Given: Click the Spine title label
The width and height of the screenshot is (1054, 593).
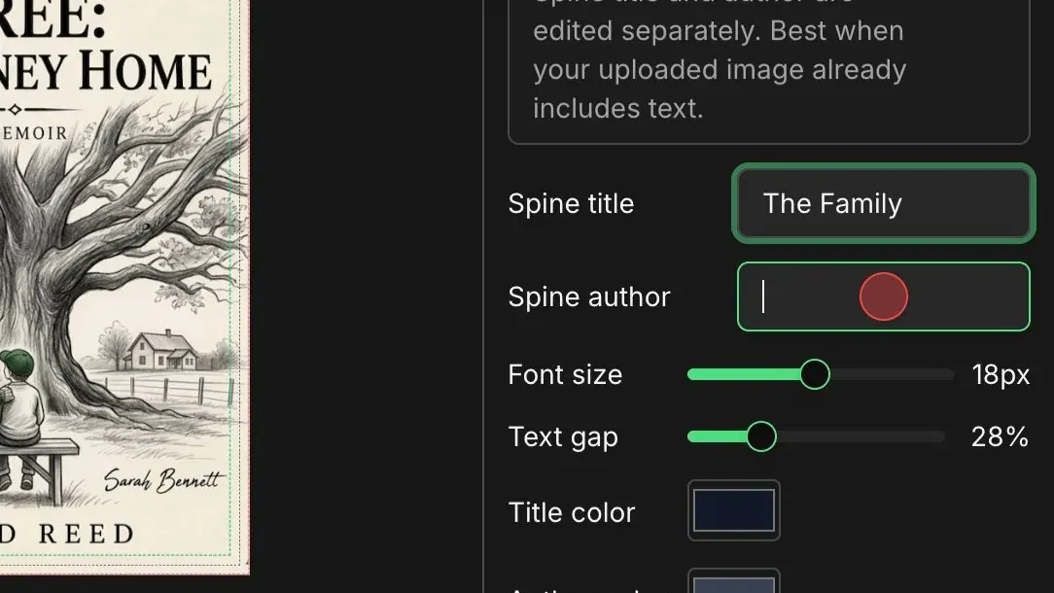Looking at the screenshot, I should pyautogui.click(x=571, y=204).
